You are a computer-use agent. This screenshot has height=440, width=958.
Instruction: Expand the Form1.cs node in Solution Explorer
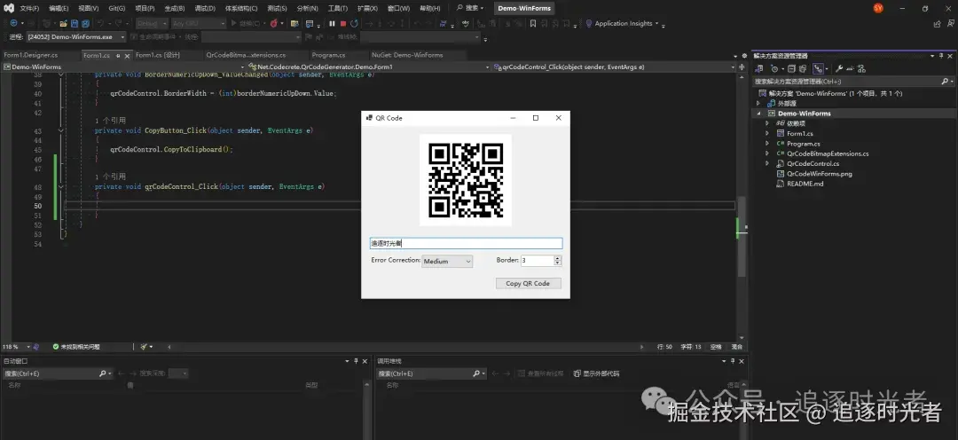click(767, 133)
